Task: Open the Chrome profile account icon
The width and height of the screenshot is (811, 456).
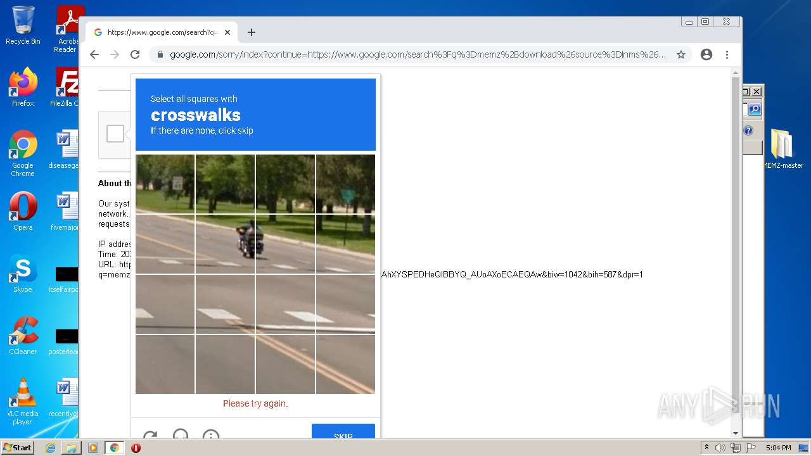Action: point(706,54)
